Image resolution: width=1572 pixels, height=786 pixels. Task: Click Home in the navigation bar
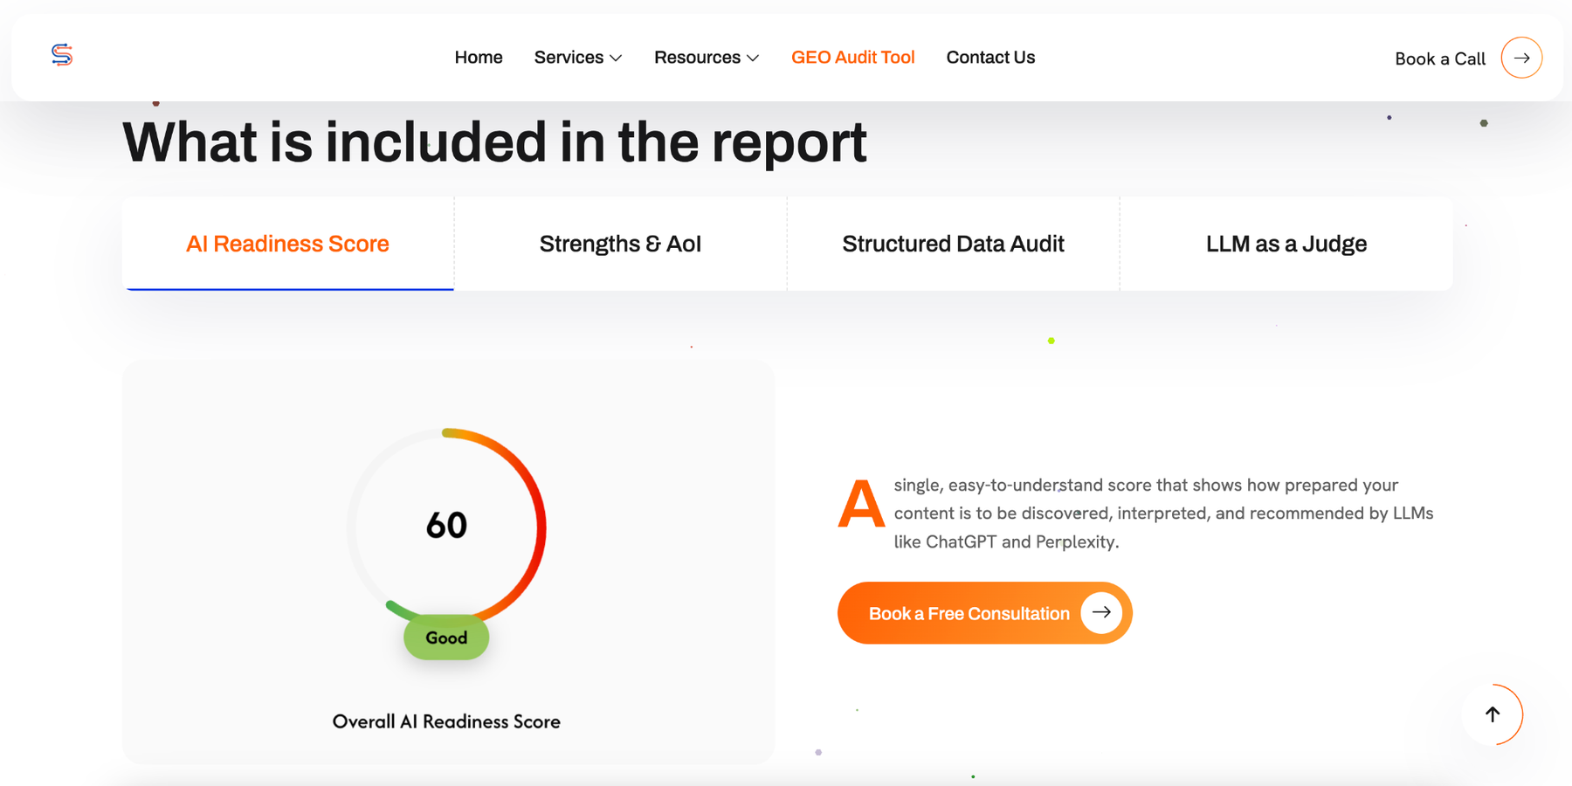click(479, 57)
